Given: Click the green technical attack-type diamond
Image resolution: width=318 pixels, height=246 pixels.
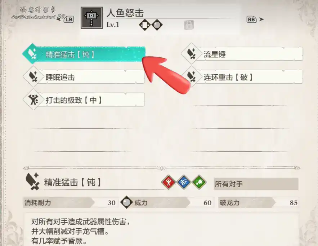Looking at the screenshot, I should [200, 182].
